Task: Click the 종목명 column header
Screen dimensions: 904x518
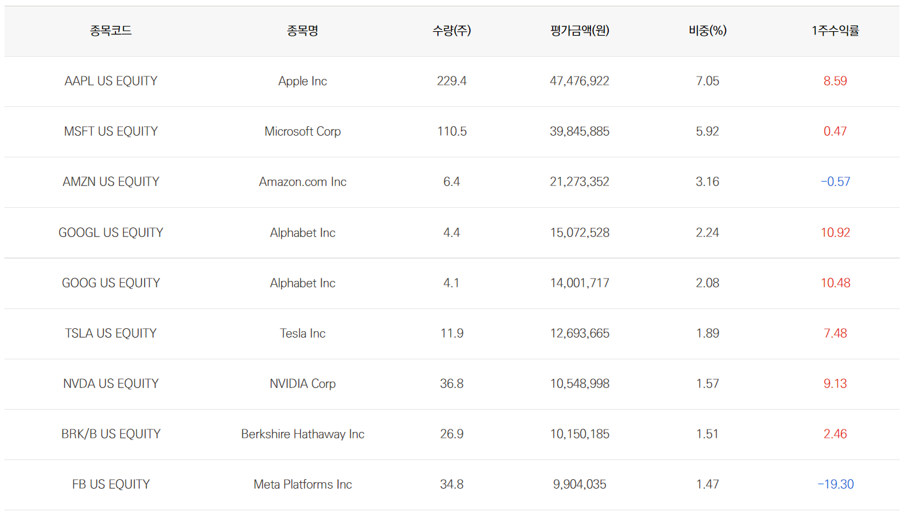Action: tap(302, 31)
